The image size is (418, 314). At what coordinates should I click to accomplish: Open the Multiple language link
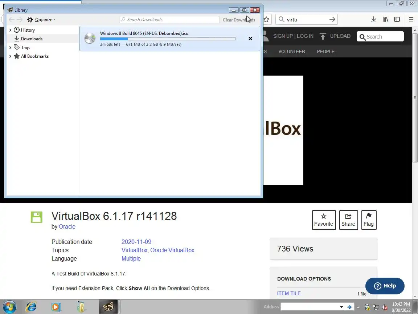(131, 258)
